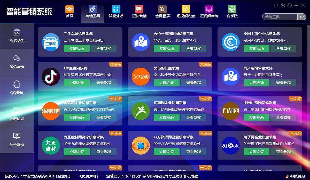310x180 pixels.
Task: Install 中国门都网商家采集 立即安装
Action: 257,117
